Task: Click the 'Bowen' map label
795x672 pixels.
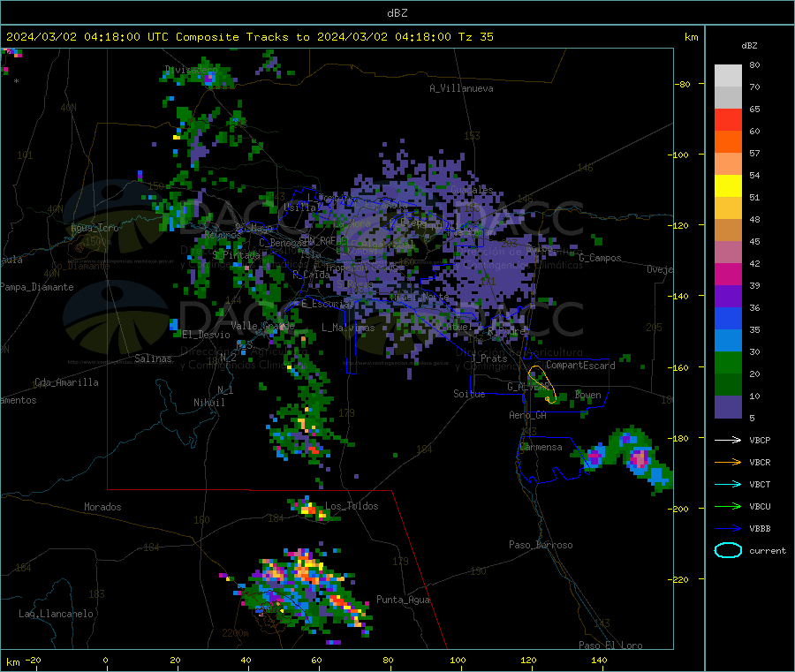Action: [588, 395]
